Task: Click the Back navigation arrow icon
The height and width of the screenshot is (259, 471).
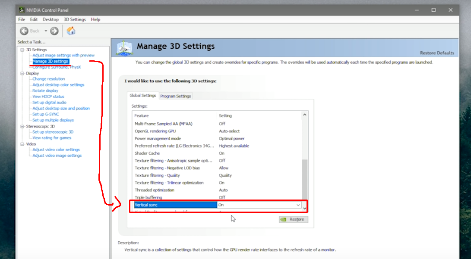Action: click(24, 31)
